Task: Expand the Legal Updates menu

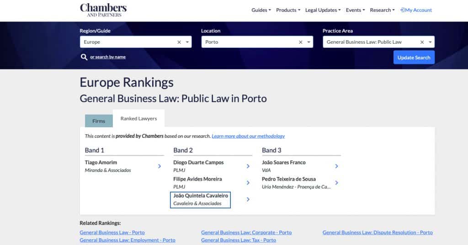Action: (323, 10)
